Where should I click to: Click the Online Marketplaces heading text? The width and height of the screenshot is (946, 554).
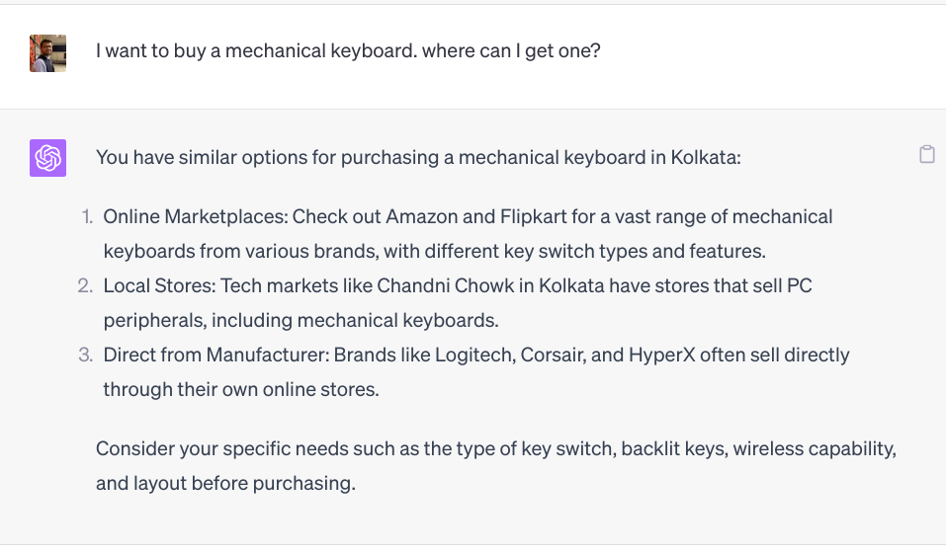(x=196, y=216)
